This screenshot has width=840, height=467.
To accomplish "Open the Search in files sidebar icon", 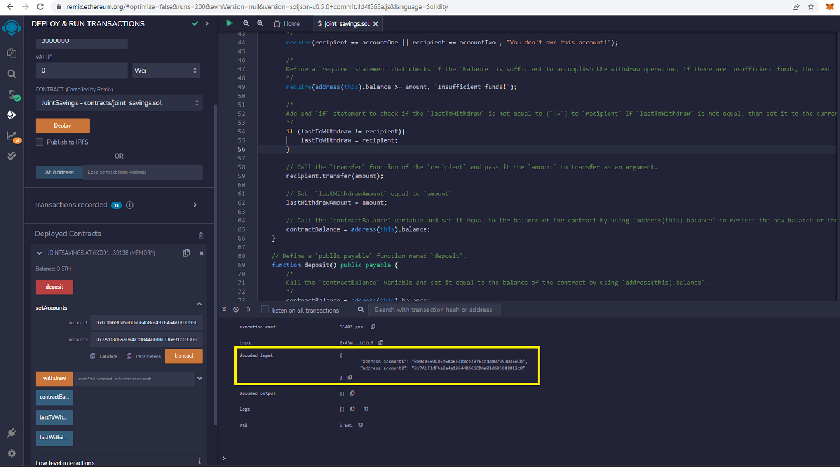I will [x=11, y=74].
